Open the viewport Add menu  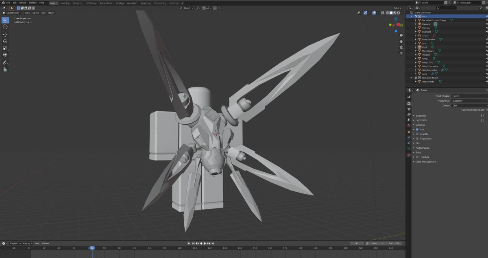(44, 13)
